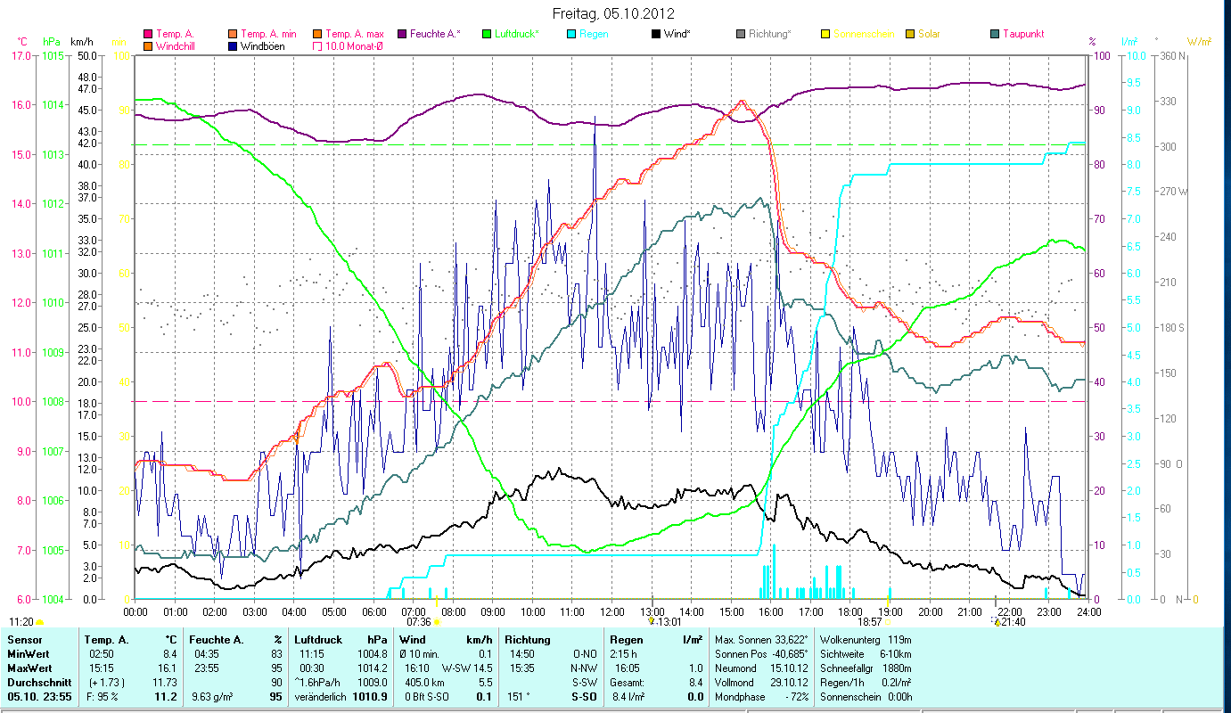Screen dimensions: 1231x713
Task: Click the green Luftdruck legend swatch
Action: [x=487, y=34]
